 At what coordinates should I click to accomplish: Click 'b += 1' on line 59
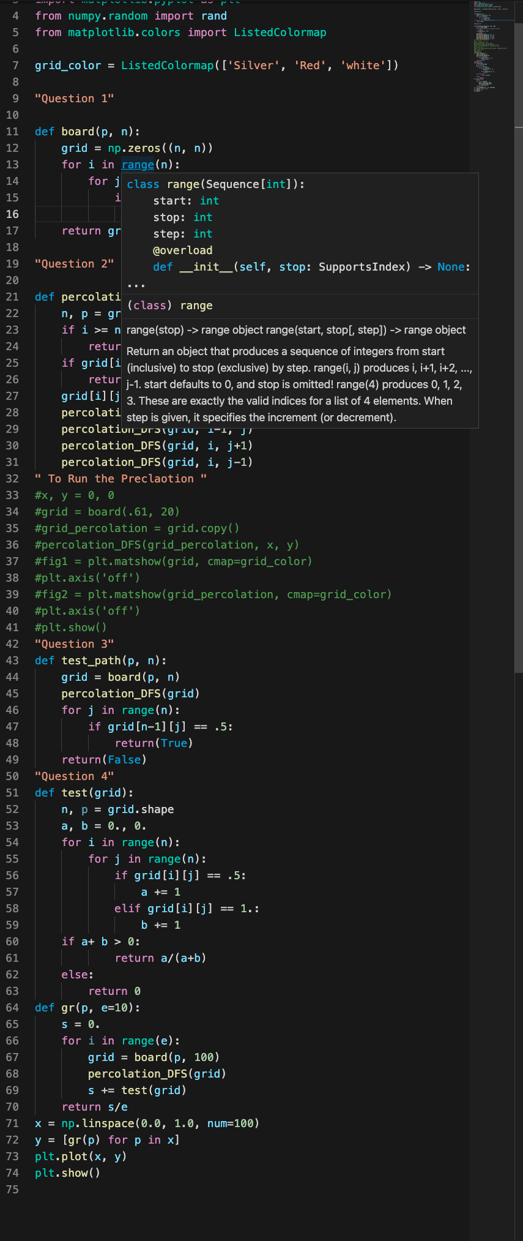161,925
